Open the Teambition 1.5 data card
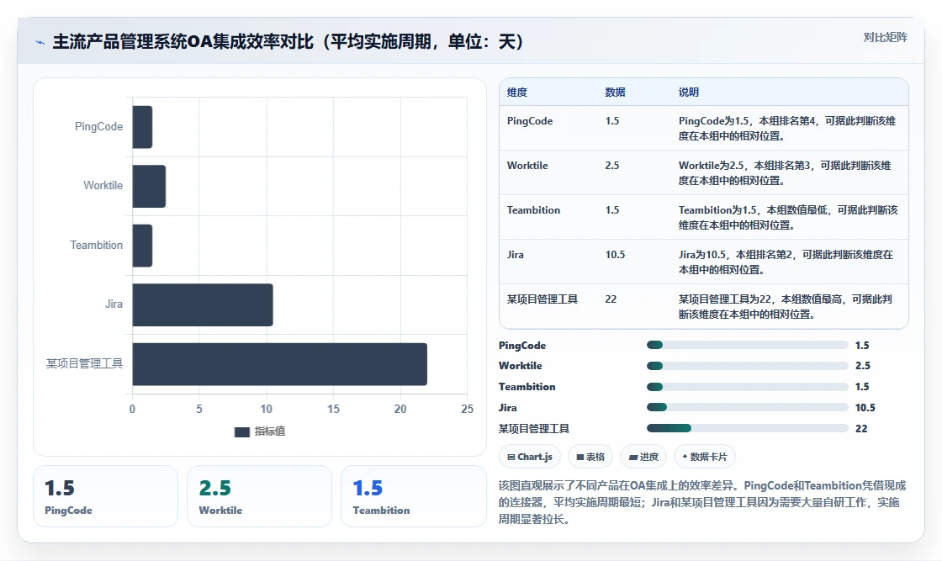Screen dimensions: 942x561 (x=413, y=496)
